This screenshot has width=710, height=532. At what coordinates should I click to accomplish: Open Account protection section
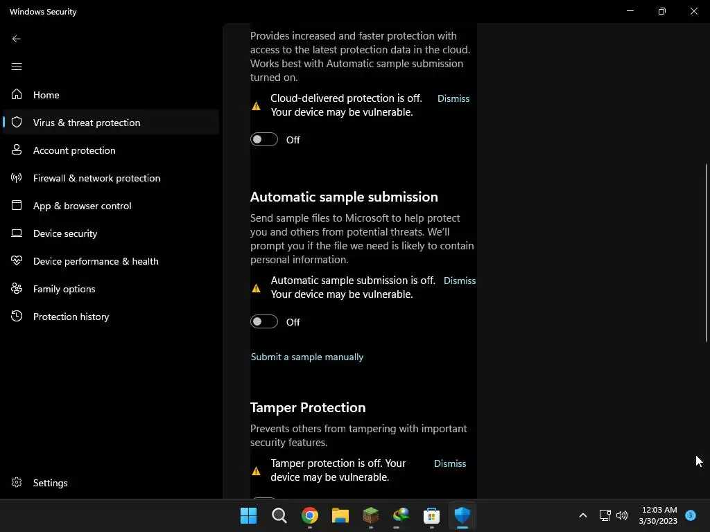[111, 150]
